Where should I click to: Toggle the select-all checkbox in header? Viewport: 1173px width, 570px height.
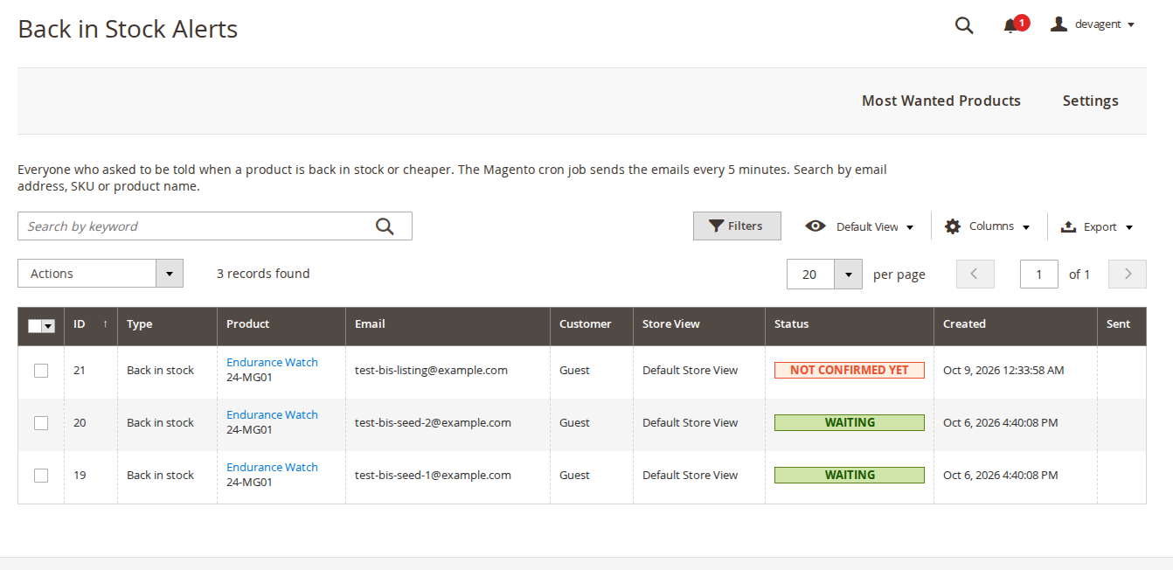[35, 325]
